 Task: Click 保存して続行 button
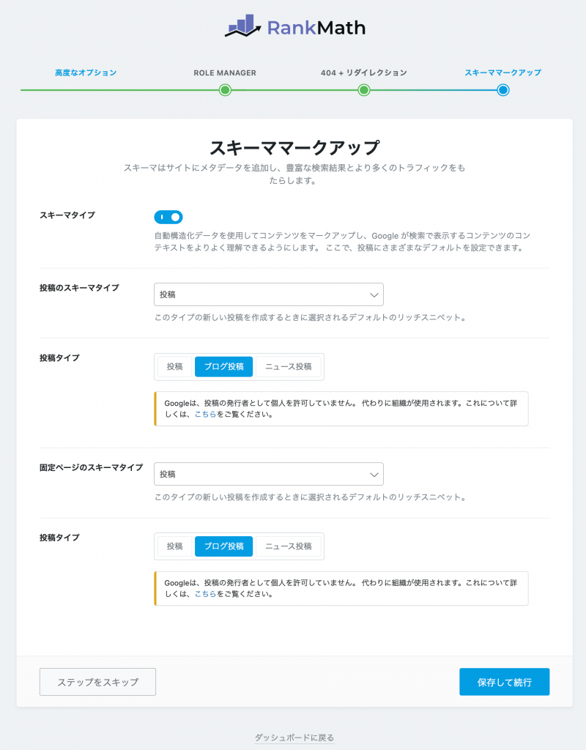coord(504,682)
